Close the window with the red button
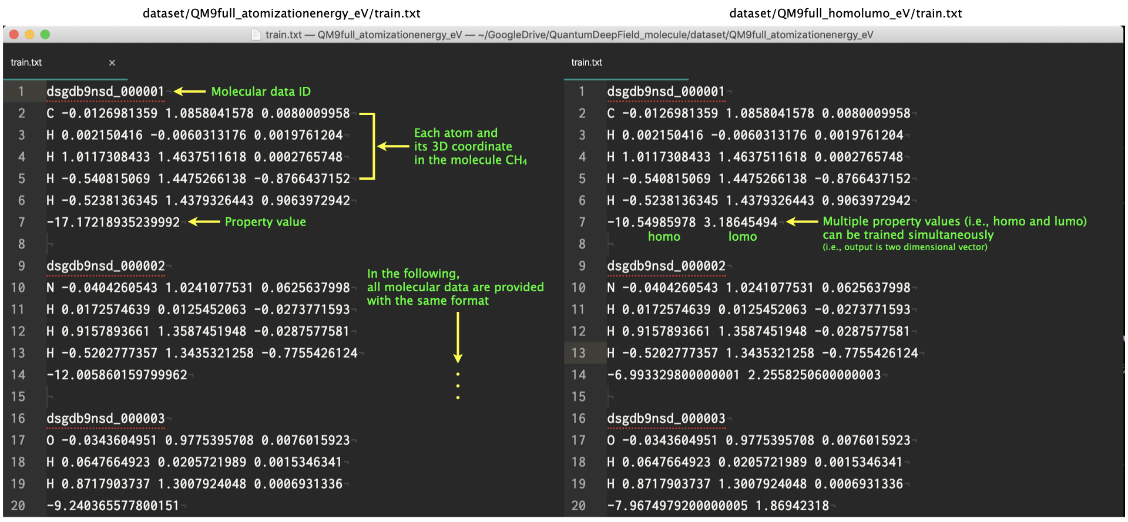Image resolution: width=1128 pixels, height=522 pixels. click(x=14, y=35)
